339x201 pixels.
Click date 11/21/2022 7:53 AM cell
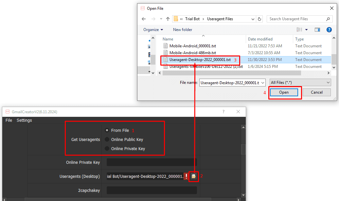click(x=265, y=46)
